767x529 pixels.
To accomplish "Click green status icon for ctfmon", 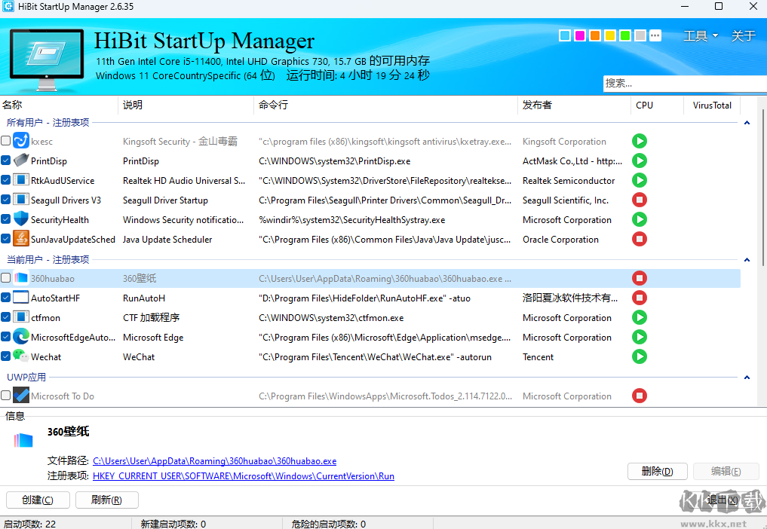I will (640, 317).
